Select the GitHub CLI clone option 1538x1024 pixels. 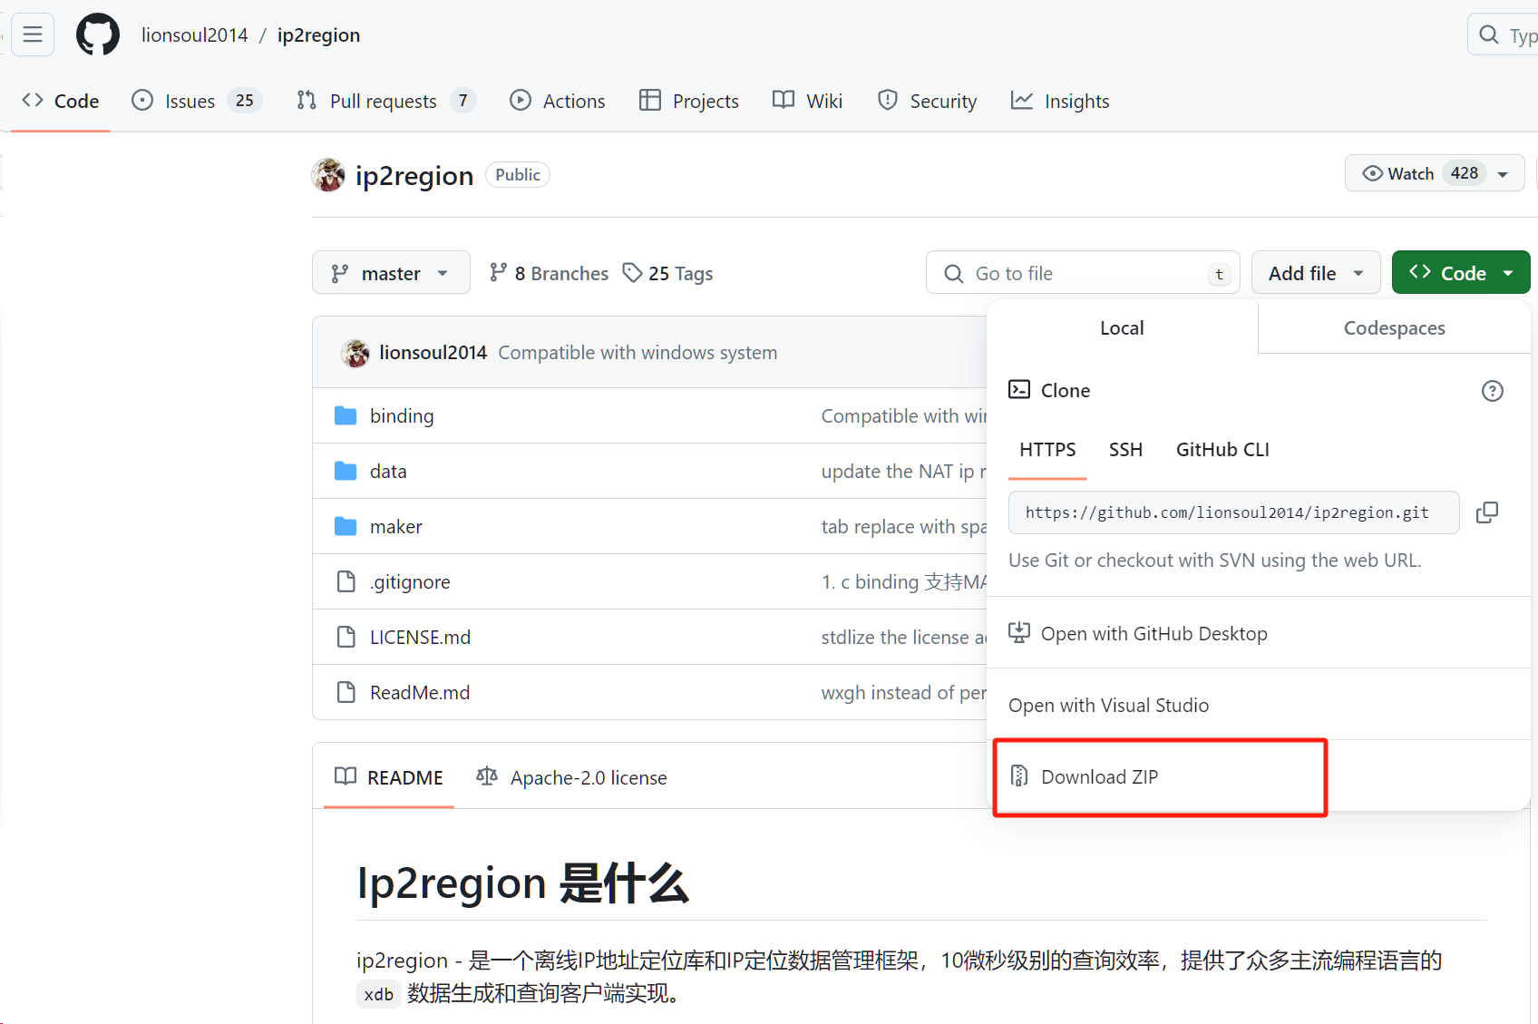click(1222, 450)
